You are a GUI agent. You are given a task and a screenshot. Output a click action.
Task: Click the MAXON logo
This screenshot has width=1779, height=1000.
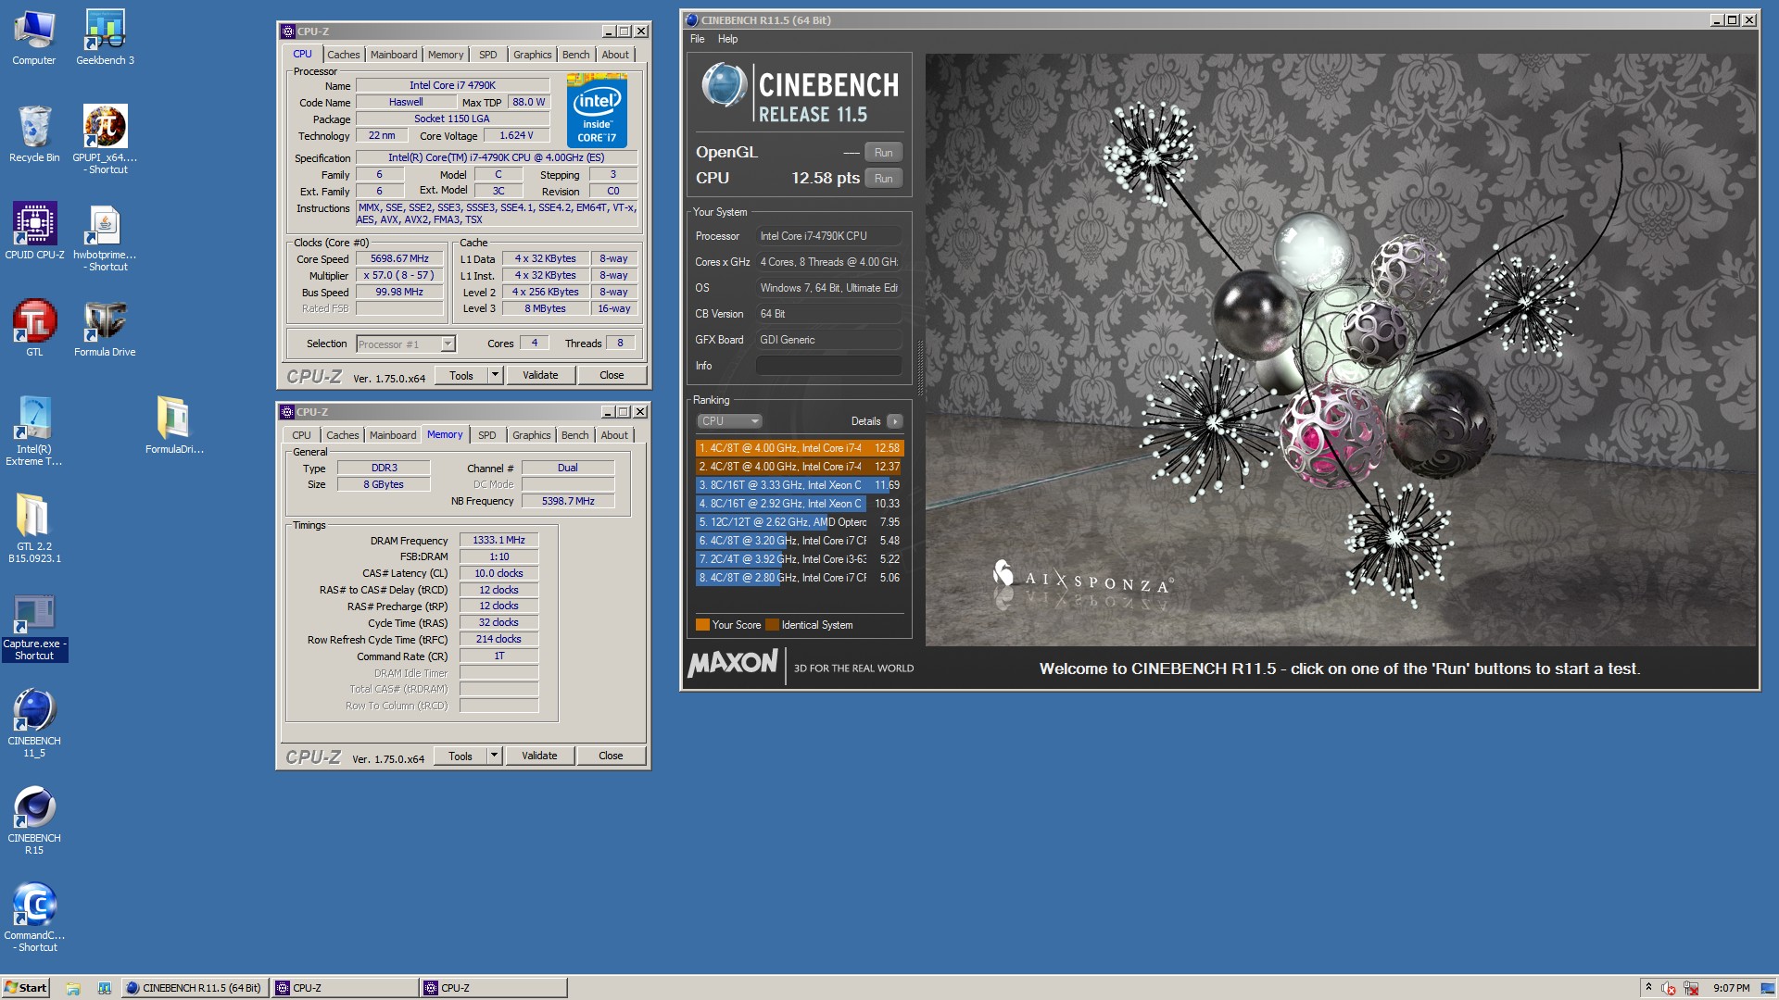[x=733, y=664]
